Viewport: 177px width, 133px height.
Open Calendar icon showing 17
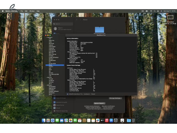click(x=80, y=121)
